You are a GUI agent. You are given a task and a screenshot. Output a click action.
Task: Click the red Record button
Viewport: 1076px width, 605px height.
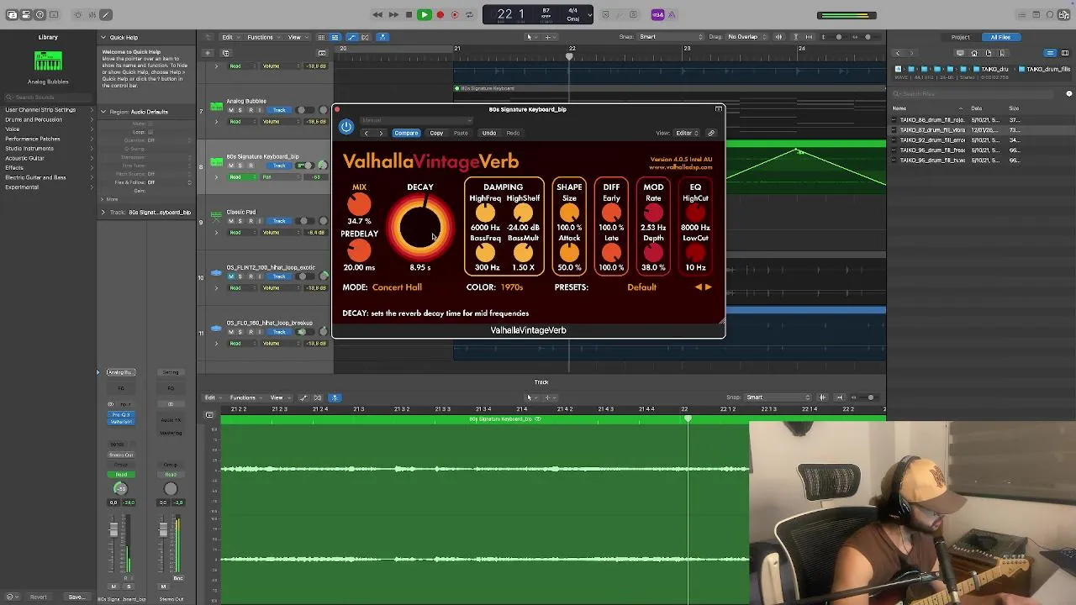(440, 14)
